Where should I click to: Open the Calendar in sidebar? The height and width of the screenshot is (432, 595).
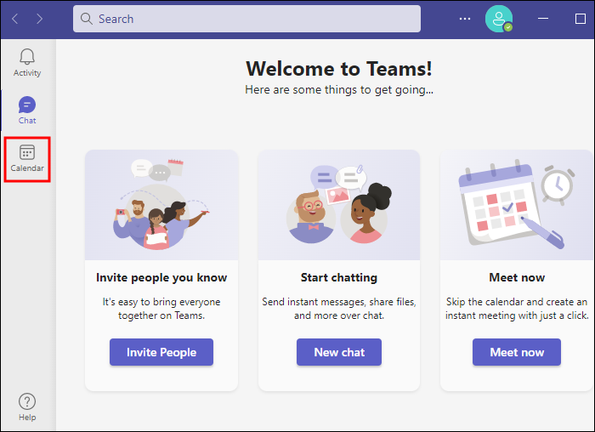click(x=27, y=159)
